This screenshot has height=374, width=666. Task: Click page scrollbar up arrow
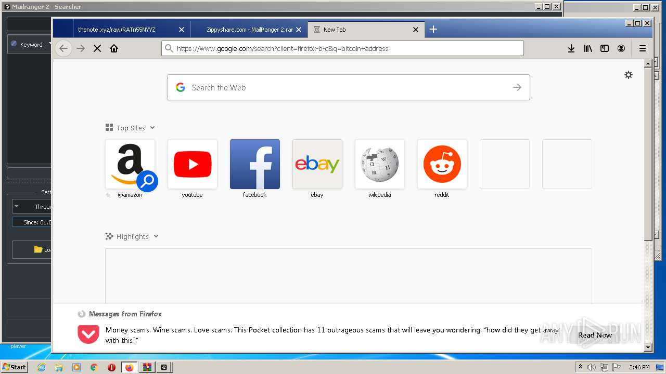[x=648, y=63]
